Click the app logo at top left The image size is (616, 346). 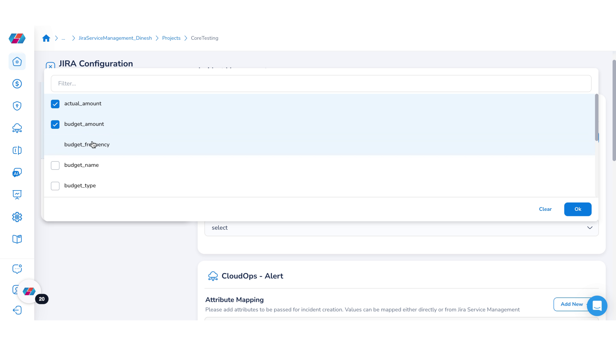17,38
